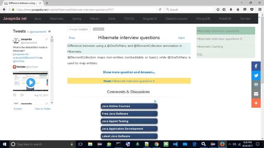Click the tweet share arrow icon

point(22,95)
